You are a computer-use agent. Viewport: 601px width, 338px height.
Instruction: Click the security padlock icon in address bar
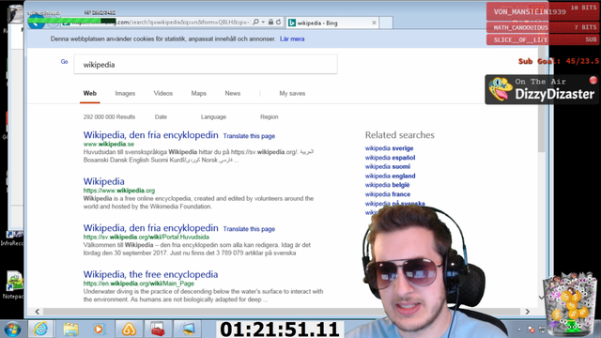coord(270,23)
